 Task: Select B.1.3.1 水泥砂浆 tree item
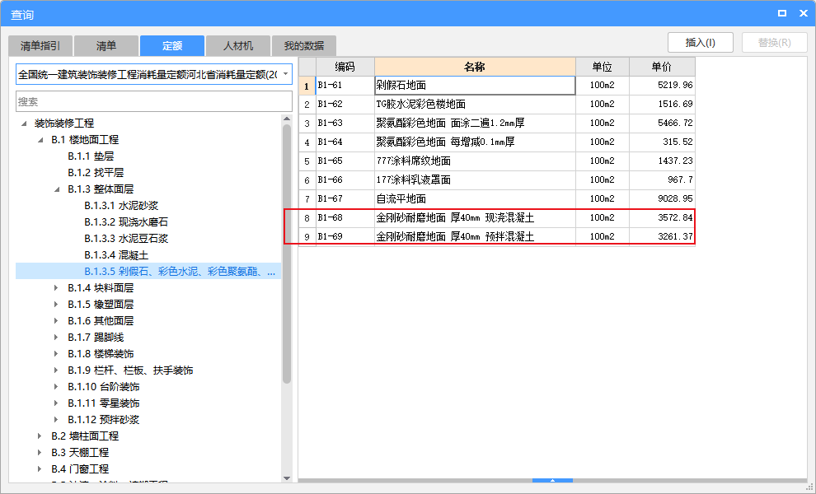121,206
